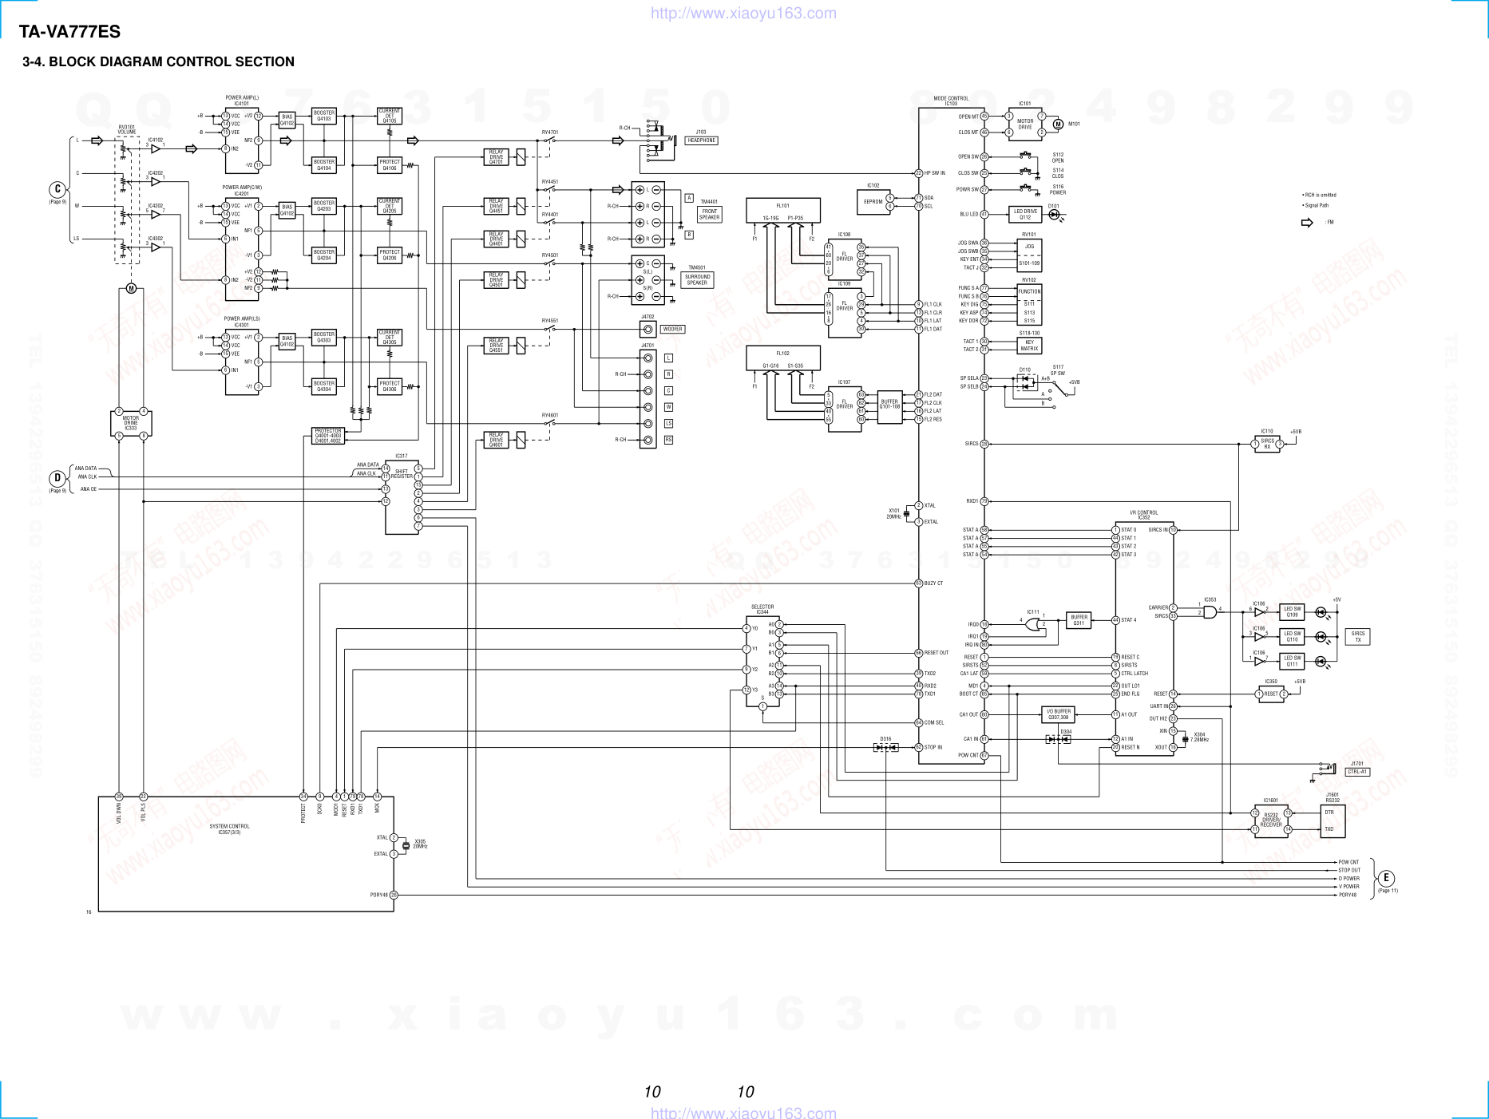Click the SIRCS TX block
The image size is (1489, 1119).
pos(1358,636)
